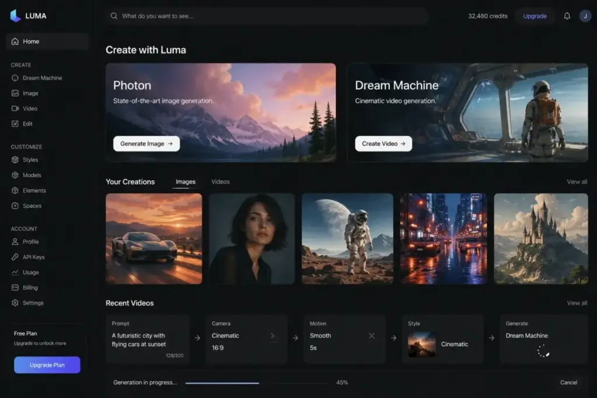Click the Styles sidebar icon

(x=15, y=160)
